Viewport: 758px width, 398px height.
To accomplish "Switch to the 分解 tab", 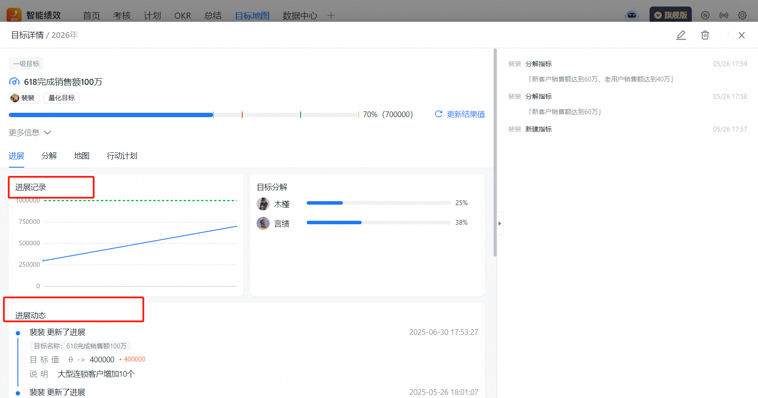I will click(x=49, y=156).
